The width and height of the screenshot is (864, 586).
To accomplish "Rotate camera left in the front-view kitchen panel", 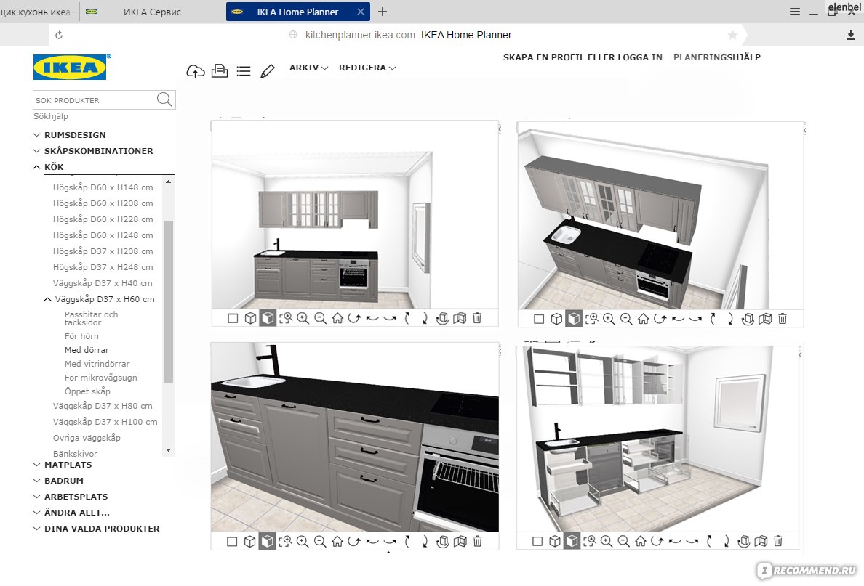I will [x=372, y=318].
